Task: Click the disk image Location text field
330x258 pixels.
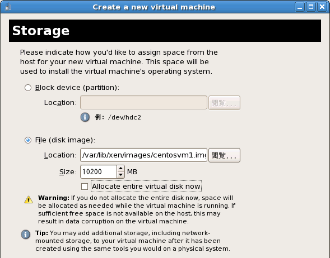Action: (x=143, y=155)
